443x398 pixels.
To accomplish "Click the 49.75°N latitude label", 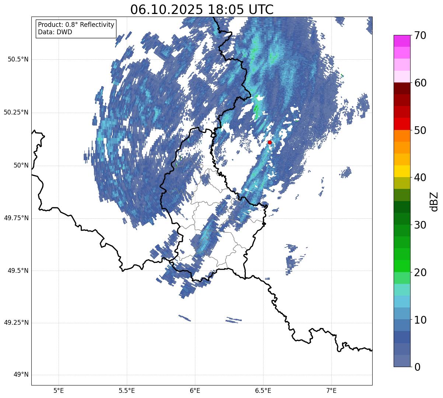I will 16,218.
